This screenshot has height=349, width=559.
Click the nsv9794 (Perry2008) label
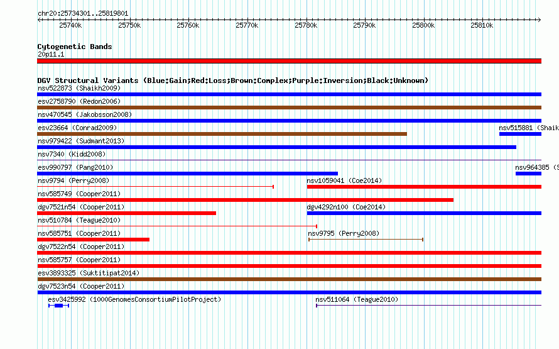point(73,180)
